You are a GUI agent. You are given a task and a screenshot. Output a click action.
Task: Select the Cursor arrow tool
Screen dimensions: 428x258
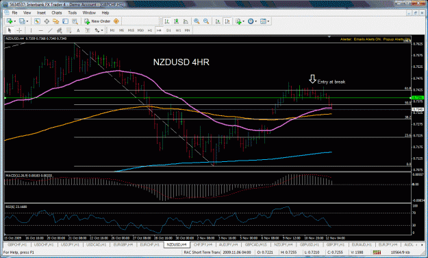pos(10,30)
